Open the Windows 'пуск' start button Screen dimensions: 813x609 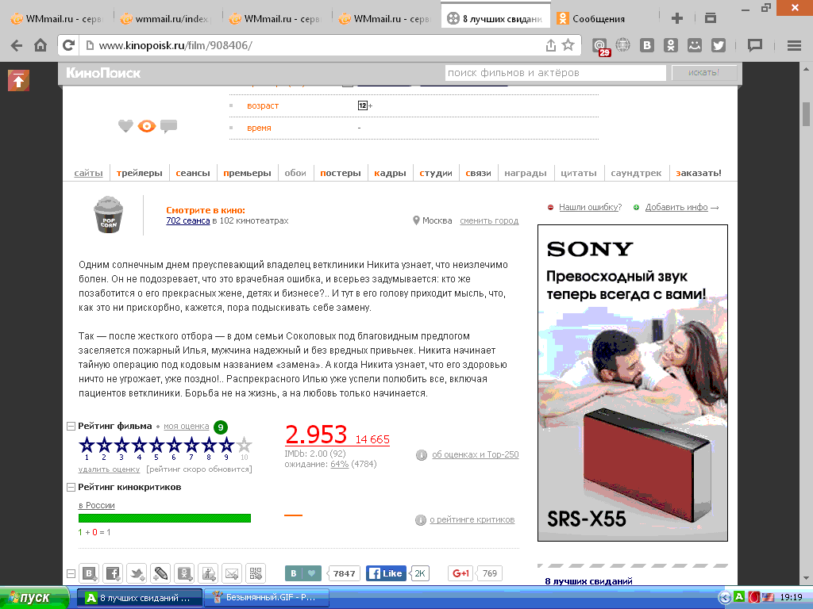34,598
